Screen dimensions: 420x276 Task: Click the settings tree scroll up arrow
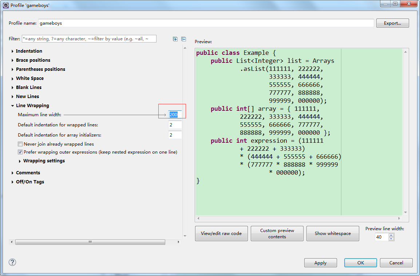tap(185, 48)
